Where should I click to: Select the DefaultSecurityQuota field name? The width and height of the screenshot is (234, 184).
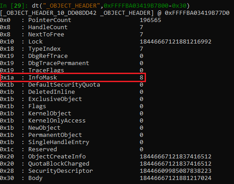64,85
